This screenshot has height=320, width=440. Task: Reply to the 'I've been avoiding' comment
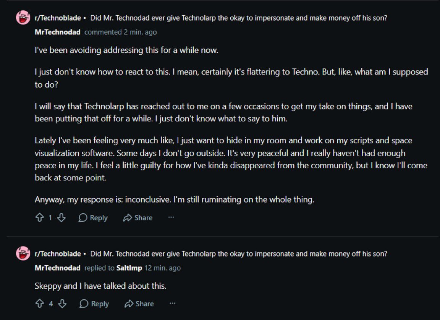[93, 218]
